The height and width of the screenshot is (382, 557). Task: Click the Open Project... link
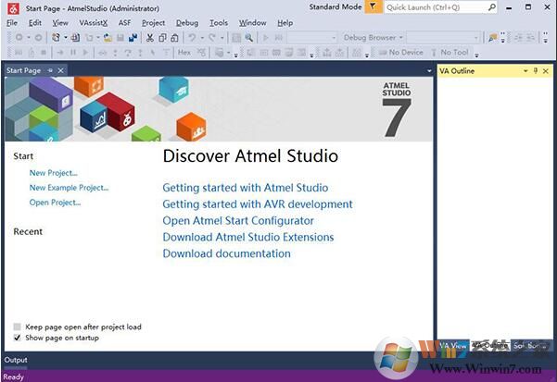(55, 203)
